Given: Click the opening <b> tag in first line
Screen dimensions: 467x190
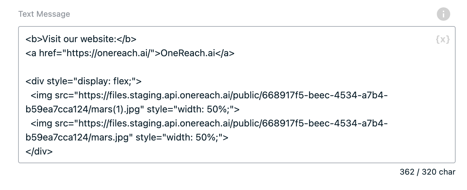Looking at the screenshot, I should tap(34, 39).
